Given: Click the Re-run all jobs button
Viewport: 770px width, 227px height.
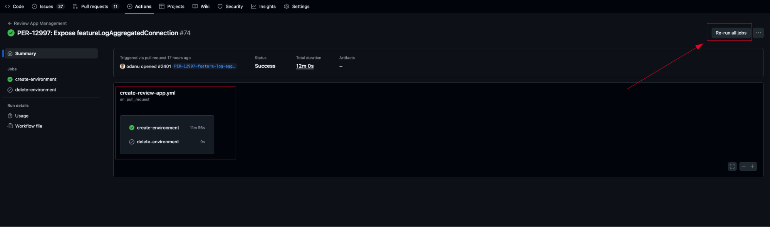Looking at the screenshot, I should tap(731, 33).
